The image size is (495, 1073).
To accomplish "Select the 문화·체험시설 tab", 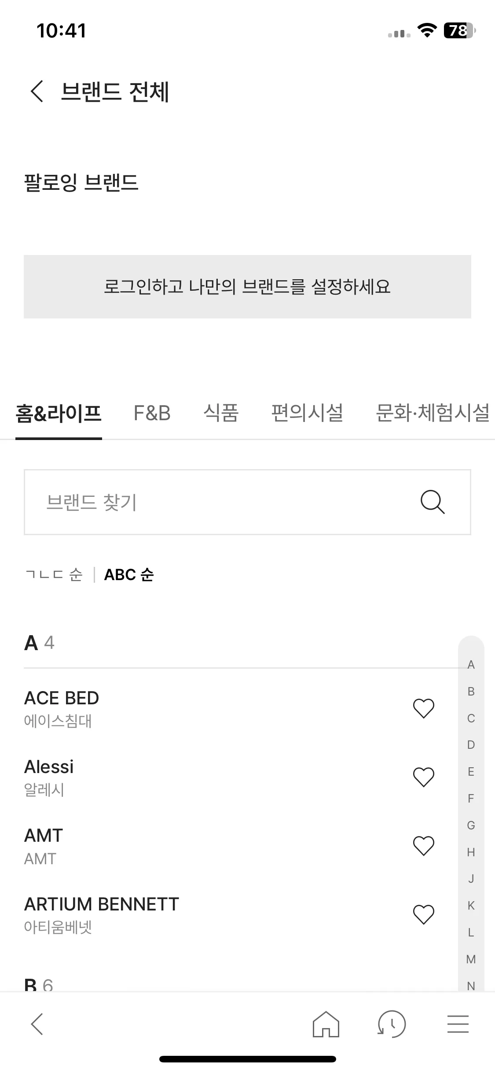I will point(433,413).
